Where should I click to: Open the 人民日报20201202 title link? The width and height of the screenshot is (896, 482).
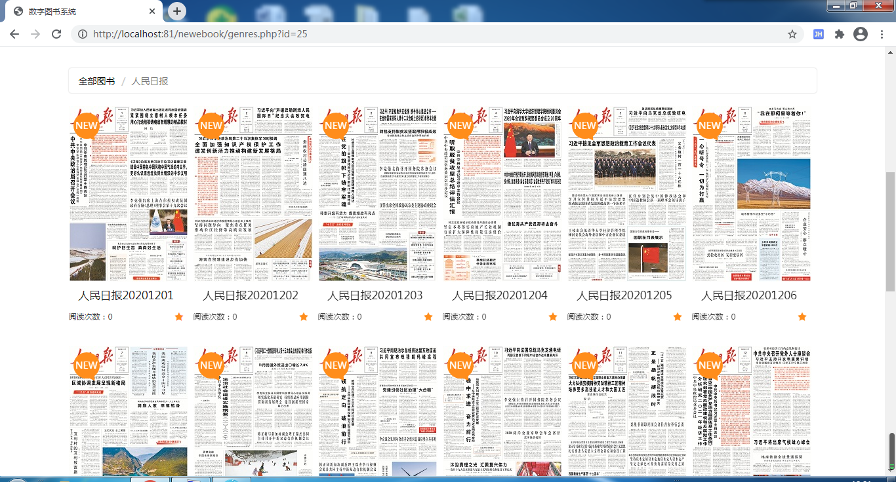click(x=251, y=295)
